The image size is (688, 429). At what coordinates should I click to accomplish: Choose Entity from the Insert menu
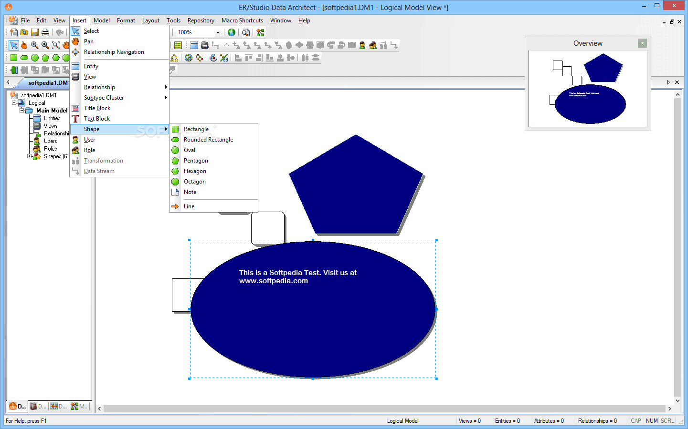(119, 66)
